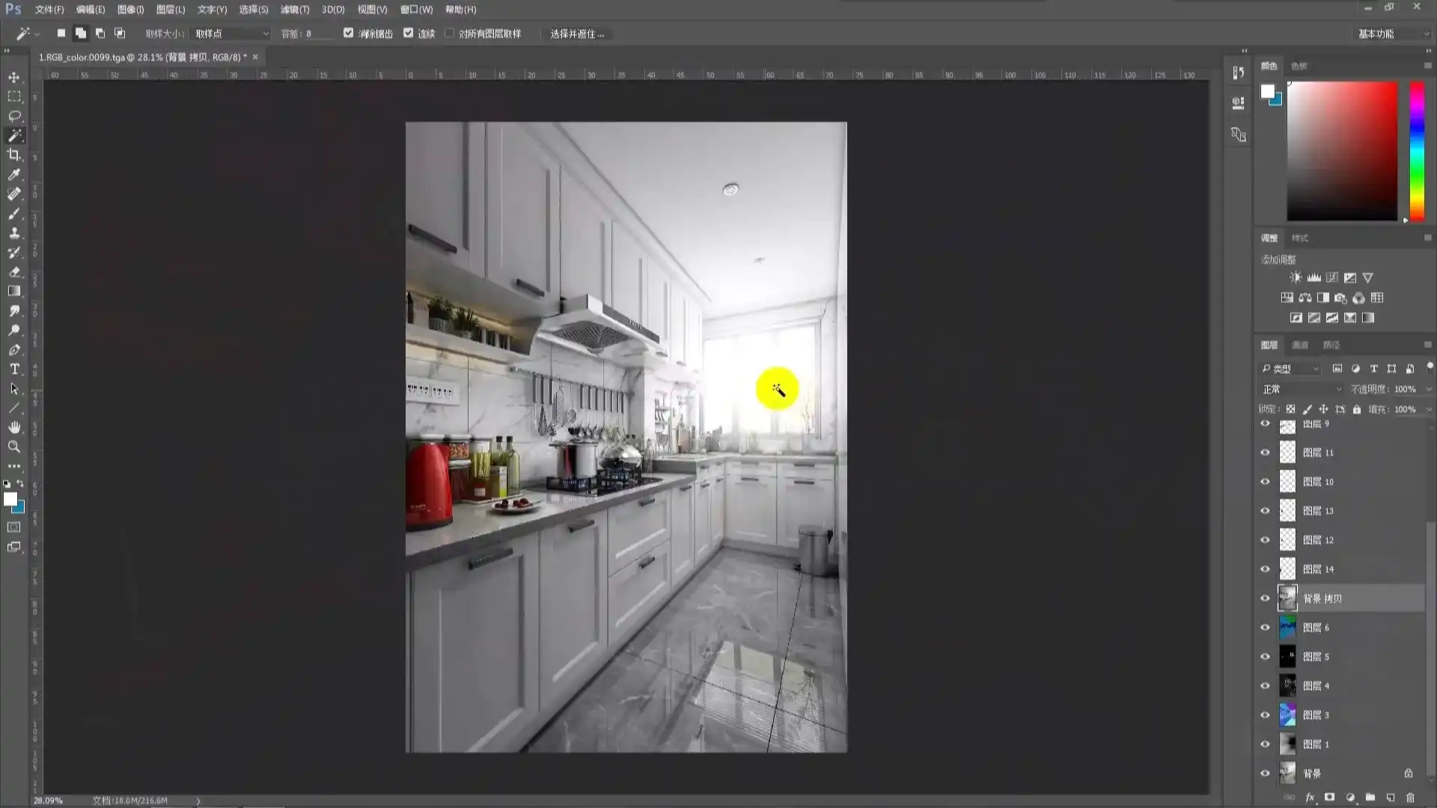Open the Brightness/Contrast adjustment icon
The width and height of the screenshot is (1437, 808).
(1296, 277)
